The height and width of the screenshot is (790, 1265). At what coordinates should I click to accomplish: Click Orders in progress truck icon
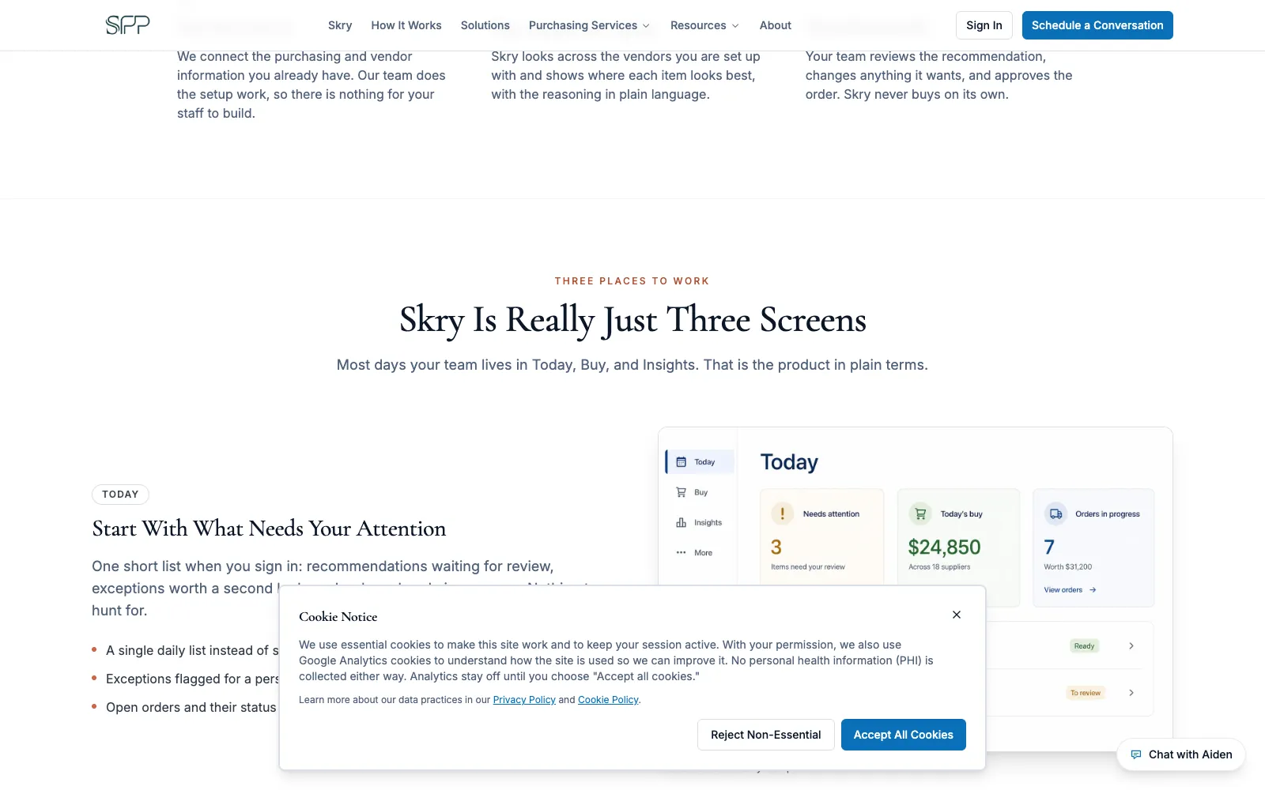[x=1055, y=513]
